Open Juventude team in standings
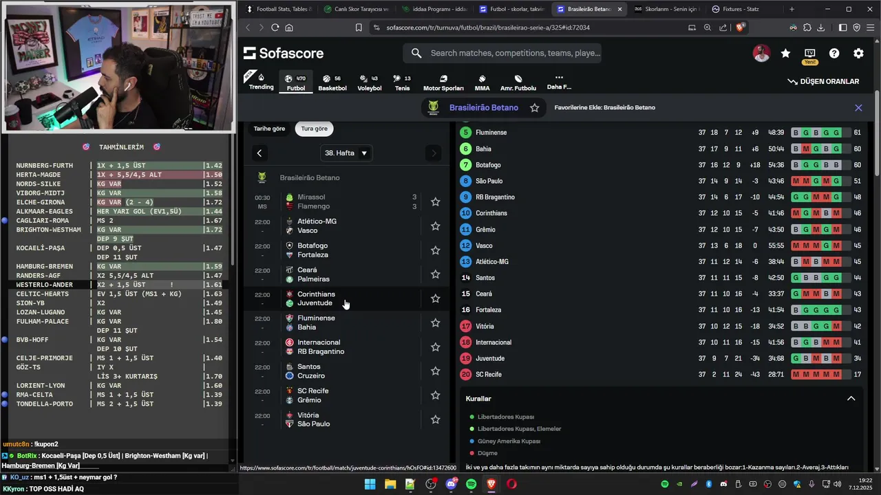Image resolution: width=881 pixels, height=495 pixels. click(x=490, y=359)
